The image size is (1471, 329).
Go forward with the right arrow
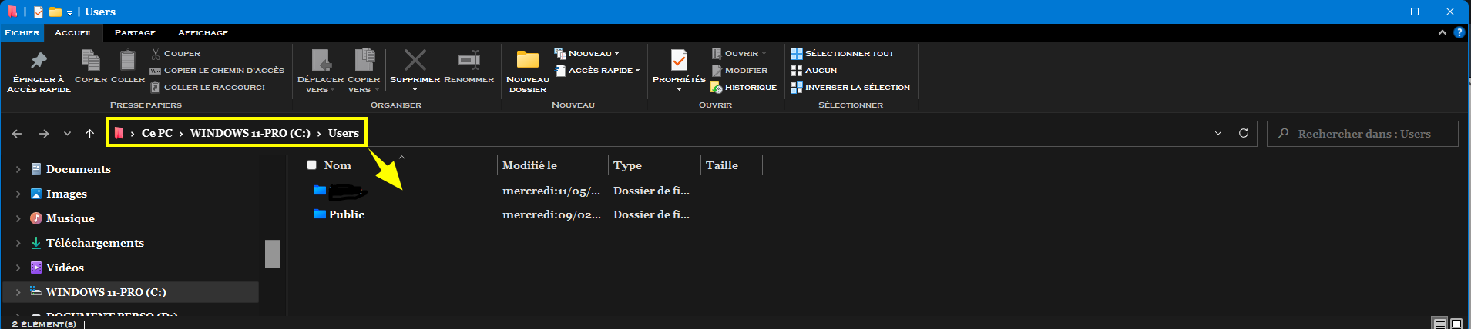pos(44,134)
